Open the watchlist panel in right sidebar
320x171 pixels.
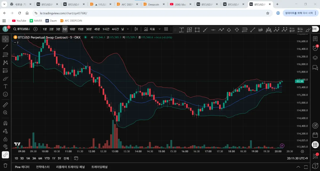coord(315,39)
